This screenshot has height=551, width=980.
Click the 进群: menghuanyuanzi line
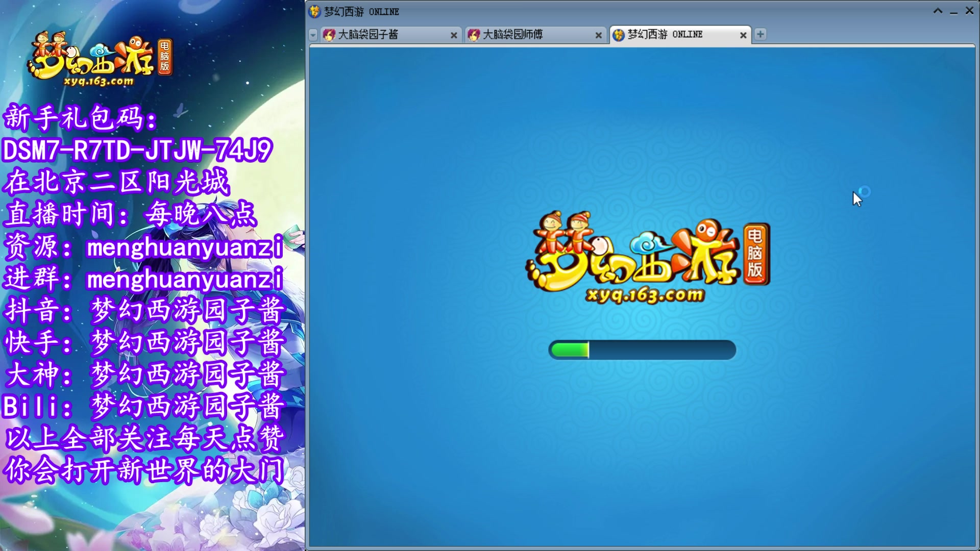(x=143, y=279)
